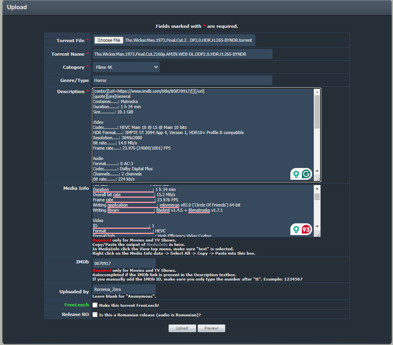Click the Description scrollbar thumb
The height and width of the screenshot is (345, 393).
coord(317,111)
